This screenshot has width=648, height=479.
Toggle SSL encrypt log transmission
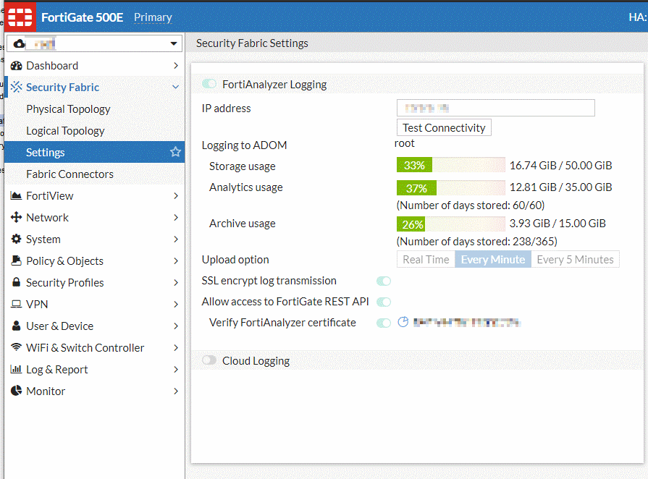pos(384,281)
